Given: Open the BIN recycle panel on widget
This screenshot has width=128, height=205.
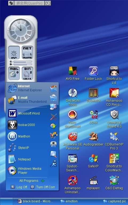Looking at the screenshot, I should click(27, 73).
